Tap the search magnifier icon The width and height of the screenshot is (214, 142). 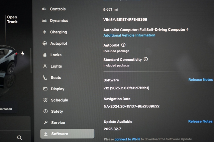(19, 138)
